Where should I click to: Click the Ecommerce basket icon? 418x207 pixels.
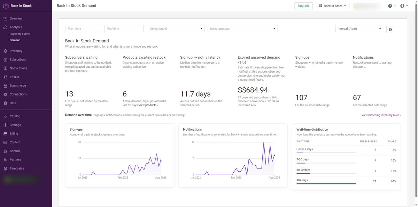pyautogui.click(x=6, y=86)
